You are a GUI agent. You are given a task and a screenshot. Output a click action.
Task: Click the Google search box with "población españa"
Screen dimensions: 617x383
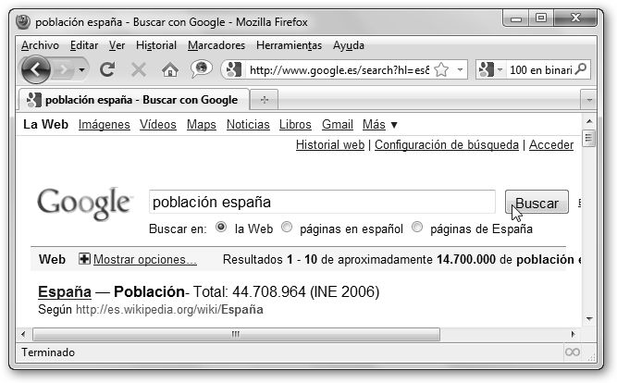tap(322, 202)
